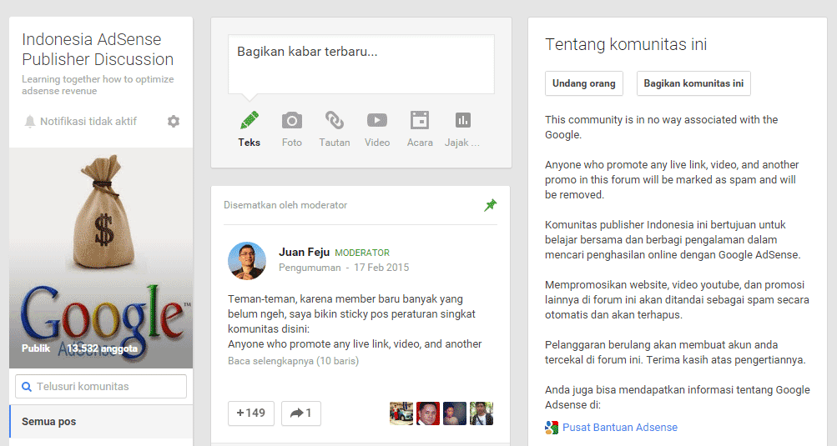Click the Undang orang button
Image resolution: width=837 pixels, height=446 pixels.
coord(584,83)
